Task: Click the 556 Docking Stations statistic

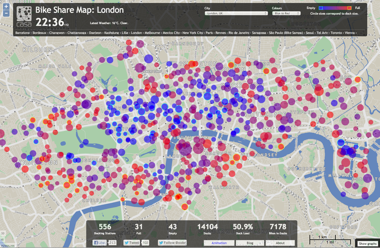Action: click(105, 229)
